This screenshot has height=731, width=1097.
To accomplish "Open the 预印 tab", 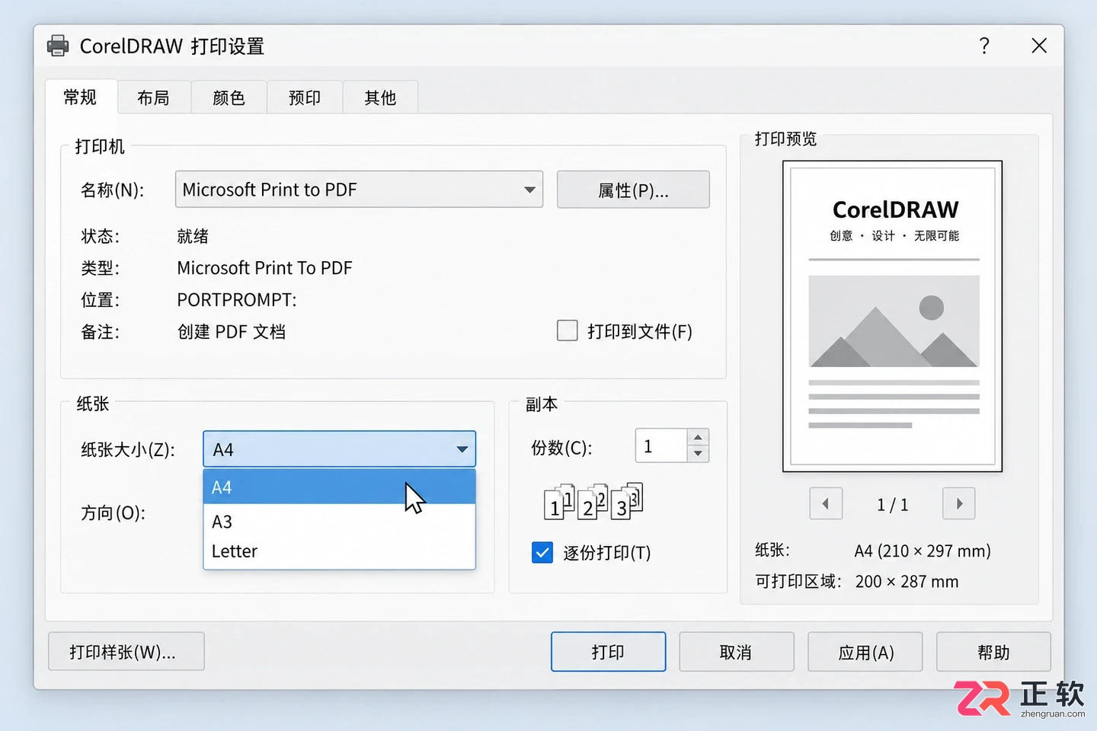I will tap(305, 97).
